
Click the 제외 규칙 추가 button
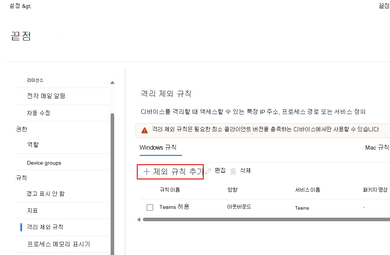click(171, 171)
